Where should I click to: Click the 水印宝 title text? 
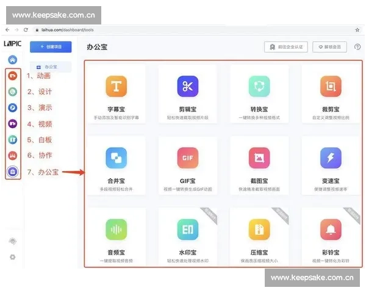coord(188,253)
